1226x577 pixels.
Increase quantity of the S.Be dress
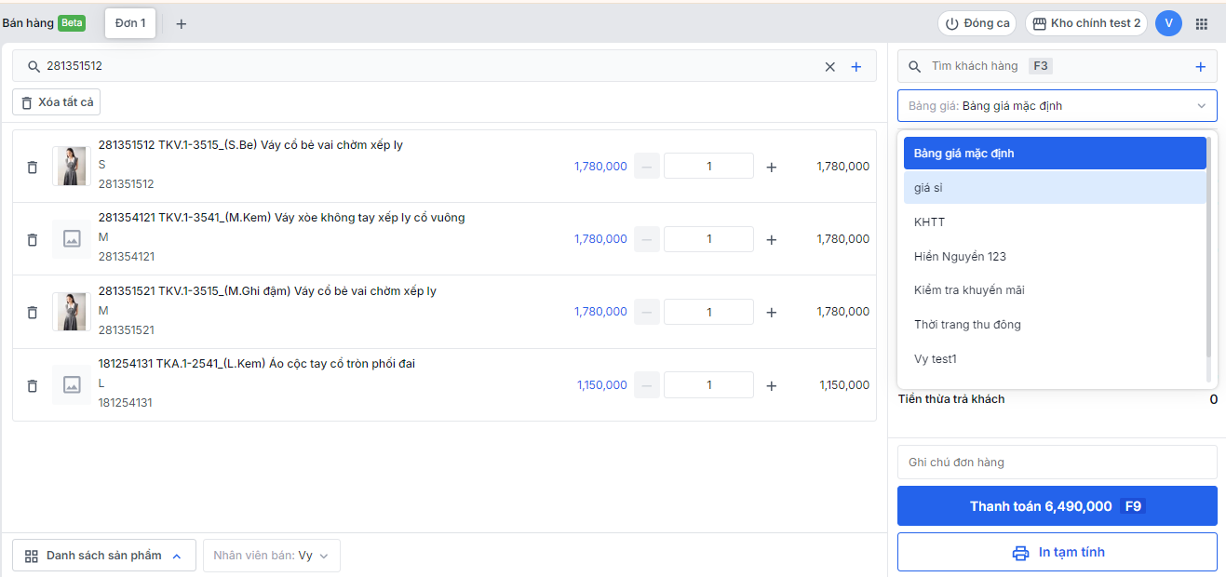pyautogui.click(x=771, y=168)
